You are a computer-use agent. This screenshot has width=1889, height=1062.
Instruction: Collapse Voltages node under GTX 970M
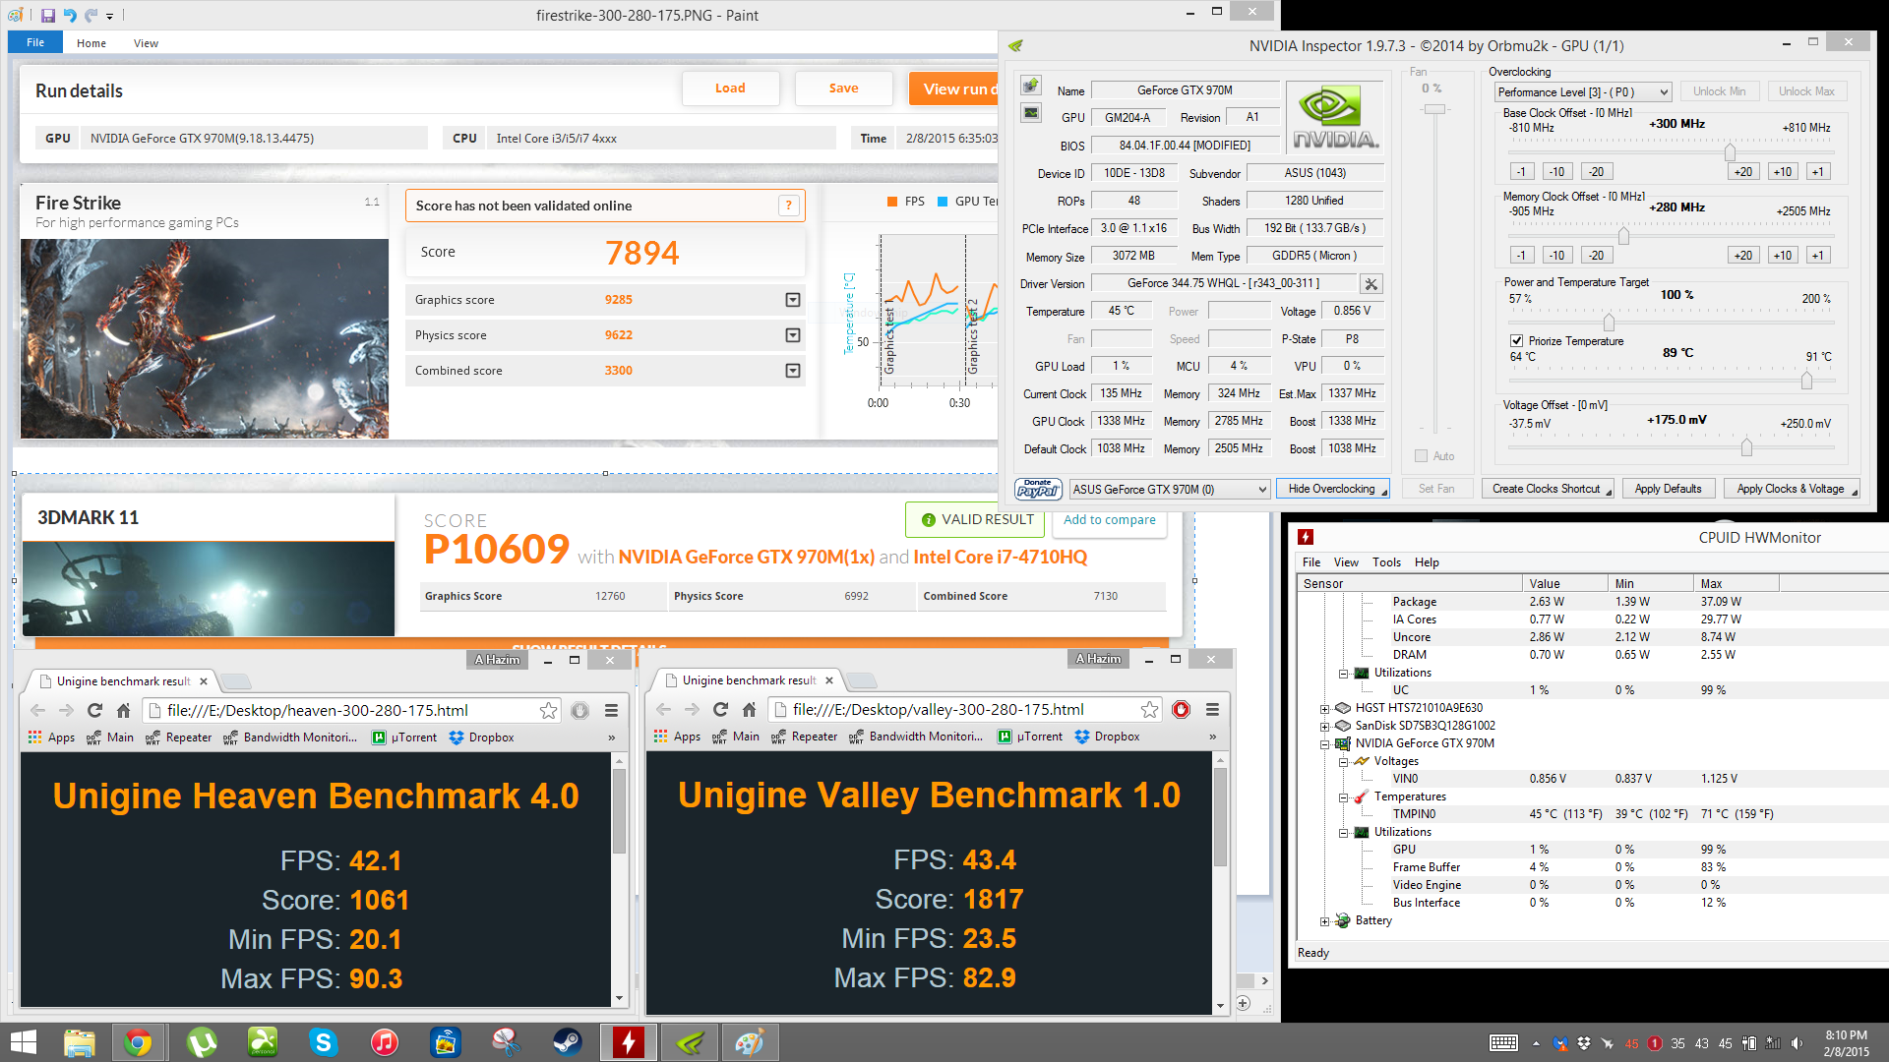click(x=1343, y=762)
